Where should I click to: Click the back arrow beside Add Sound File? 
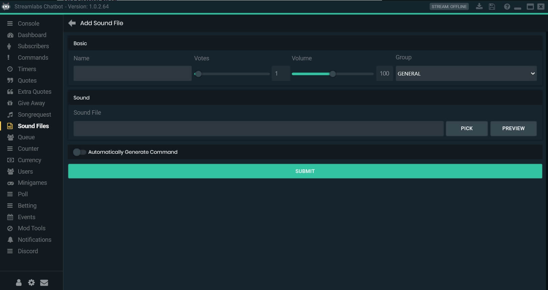(x=72, y=23)
